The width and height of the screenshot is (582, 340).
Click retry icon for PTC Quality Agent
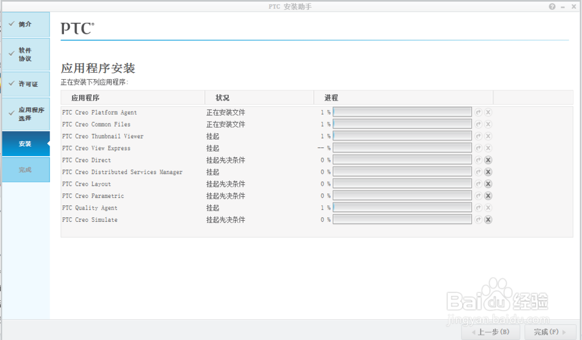point(478,208)
